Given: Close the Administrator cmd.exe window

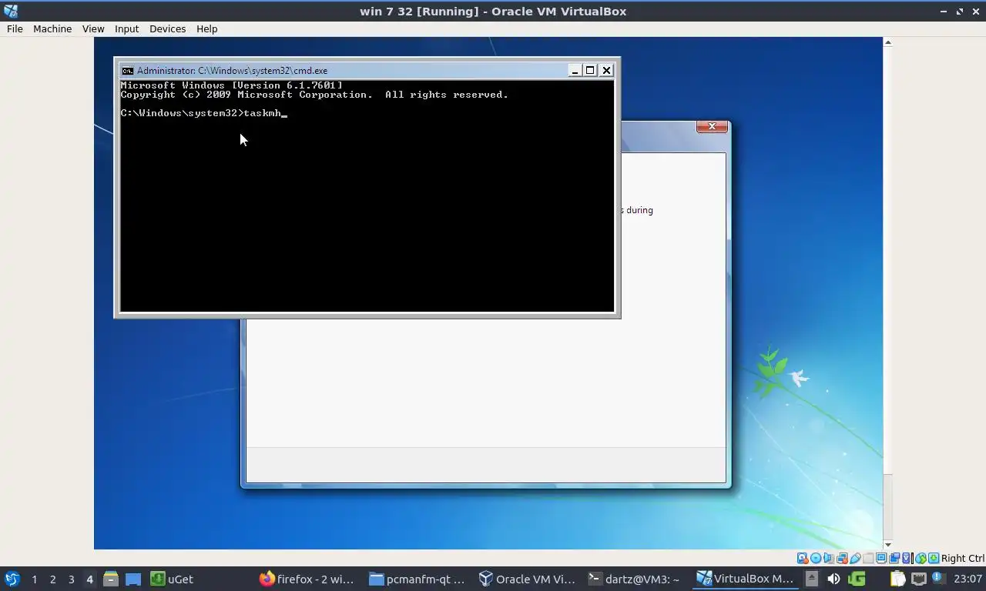Looking at the screenshot, I should [x=606, y=70].
